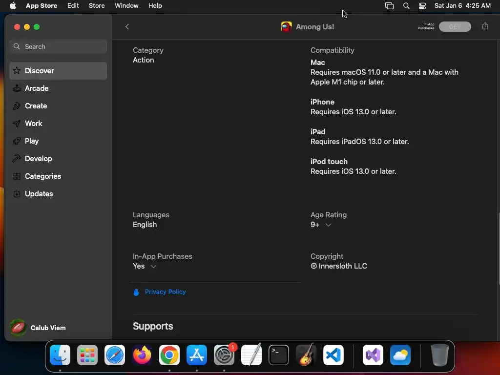
Task: Click the blue hand Privacy icon
Action: [x=136, y=292]
